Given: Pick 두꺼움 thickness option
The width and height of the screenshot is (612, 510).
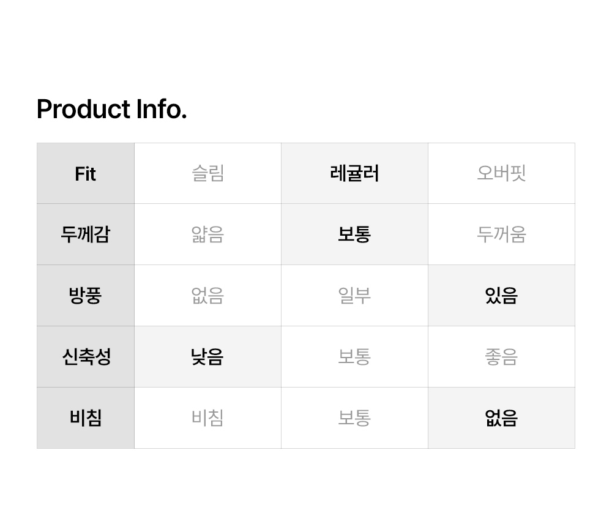Looking at the screenshot, I should point(501,234).
